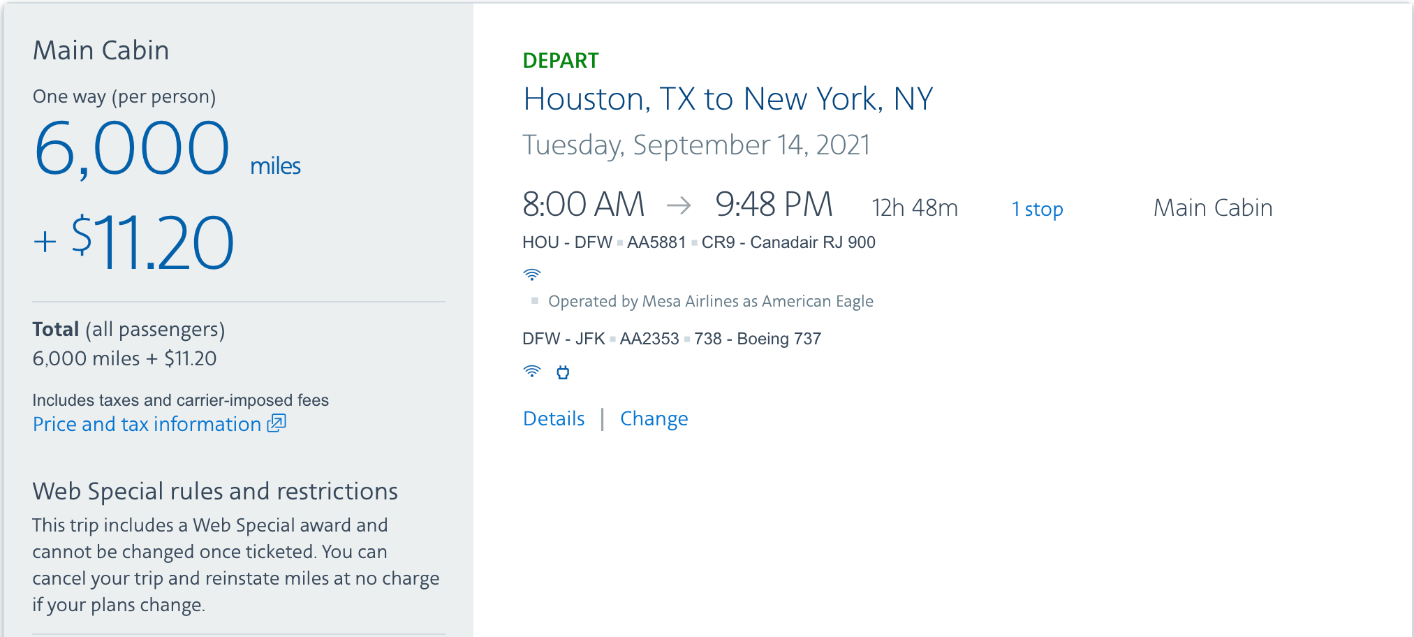Click the Change link to modify the flight
Viewport: 1414px width, 637px height.
(x=654, y=418)
